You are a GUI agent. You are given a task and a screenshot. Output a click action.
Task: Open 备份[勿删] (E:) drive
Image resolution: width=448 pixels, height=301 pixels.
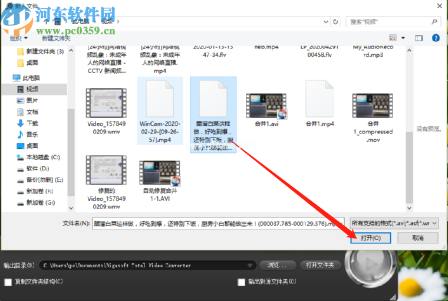(x=40, y=180)
